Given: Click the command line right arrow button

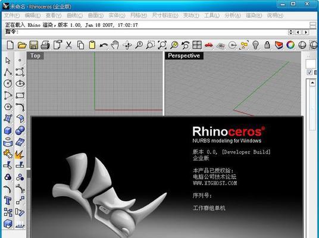Looking at the screenshot, I should (x=305, y=32).
